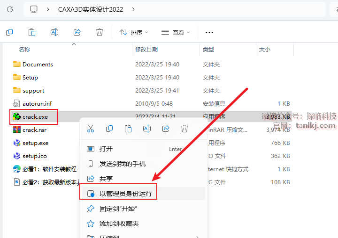Screen dimensions: 338x238
Task: Open the 排序 sort dropdown
Action: [x=134, y=32]
